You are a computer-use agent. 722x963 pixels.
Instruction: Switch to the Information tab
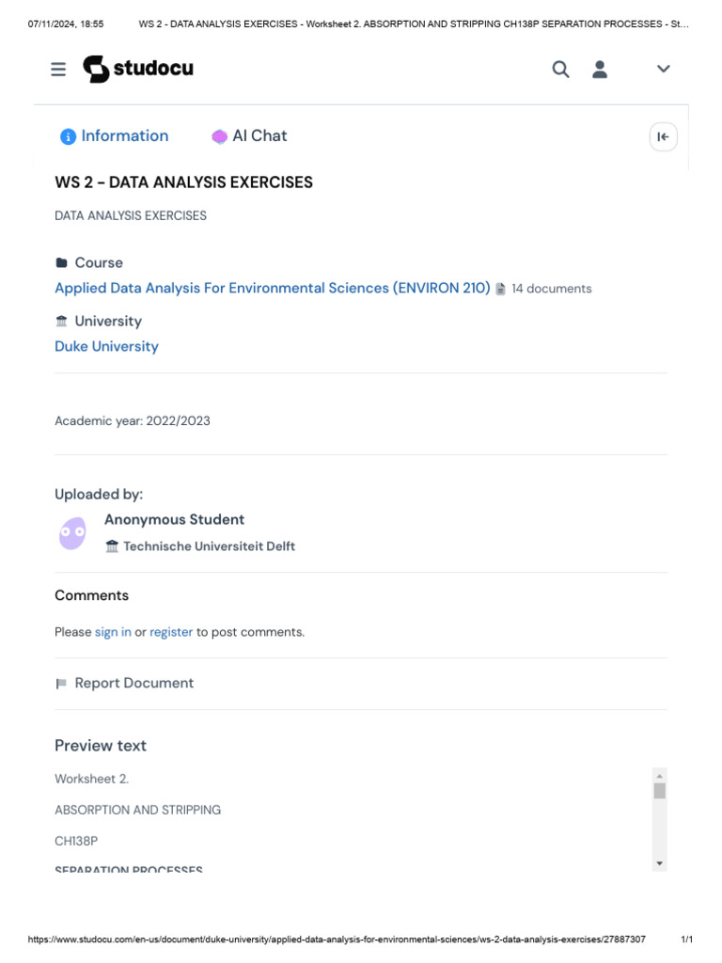tap(115, 136)
